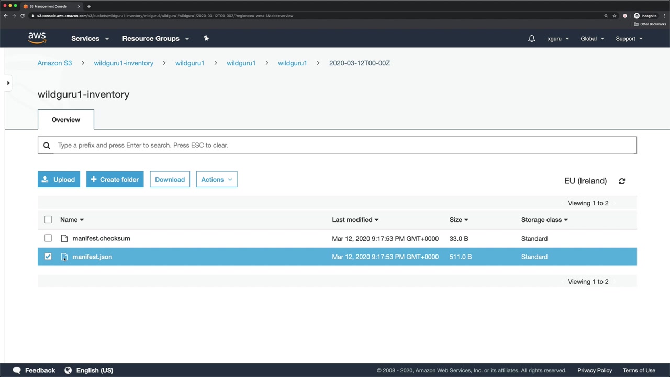Image resolution: width=670 pixels, height=377 pixels.
Task: Open the notifications bell
Action: click(532, 38)
